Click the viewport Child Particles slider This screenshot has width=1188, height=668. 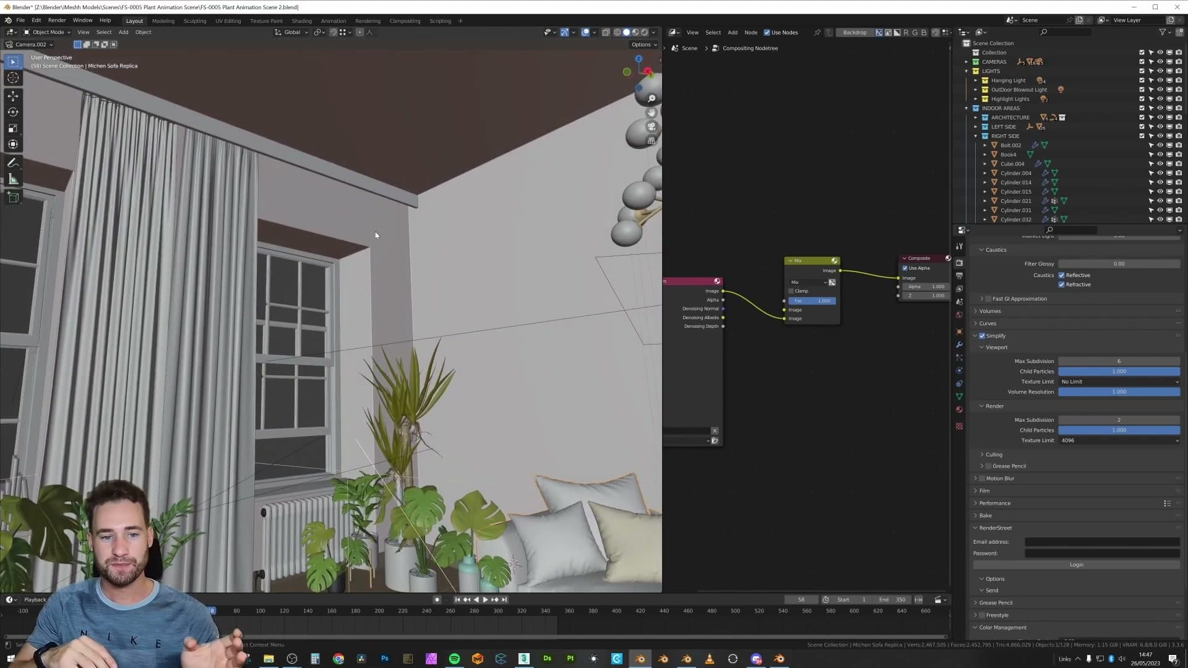pyautogui.click(x=1119, y=372)
